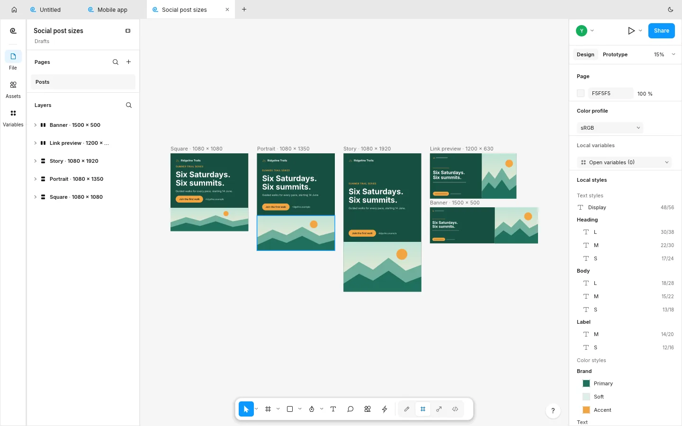The height and width of the screenshot is (426, 682).
Task: Click the Share button
Action: (x=661, y=31)
